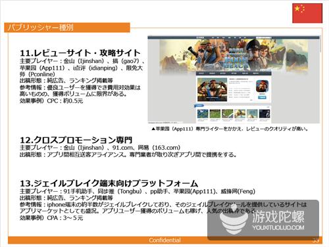This screenshot has height=247, width=329.
Task: Click the blue download button under app icon
Action: tap(262, 97)
